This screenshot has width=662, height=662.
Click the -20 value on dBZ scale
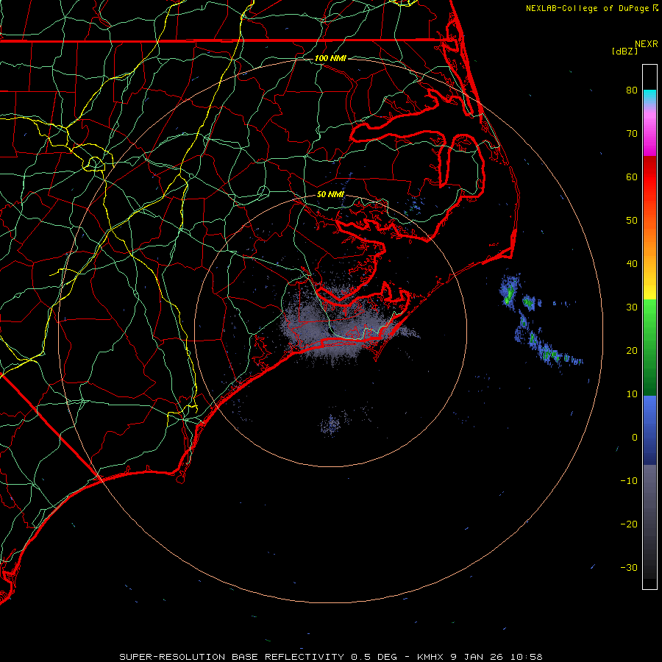tap(629, 524)
